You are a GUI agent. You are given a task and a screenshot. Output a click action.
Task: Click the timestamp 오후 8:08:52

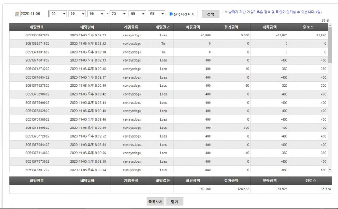click(97, 44)
